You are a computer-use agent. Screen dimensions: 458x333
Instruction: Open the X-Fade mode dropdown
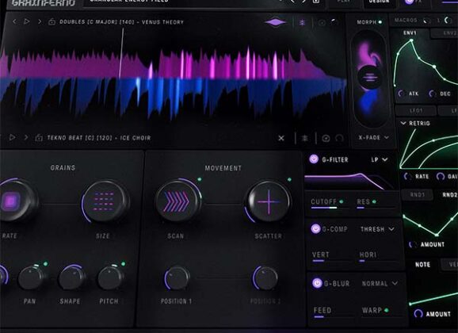coord(374,137)
